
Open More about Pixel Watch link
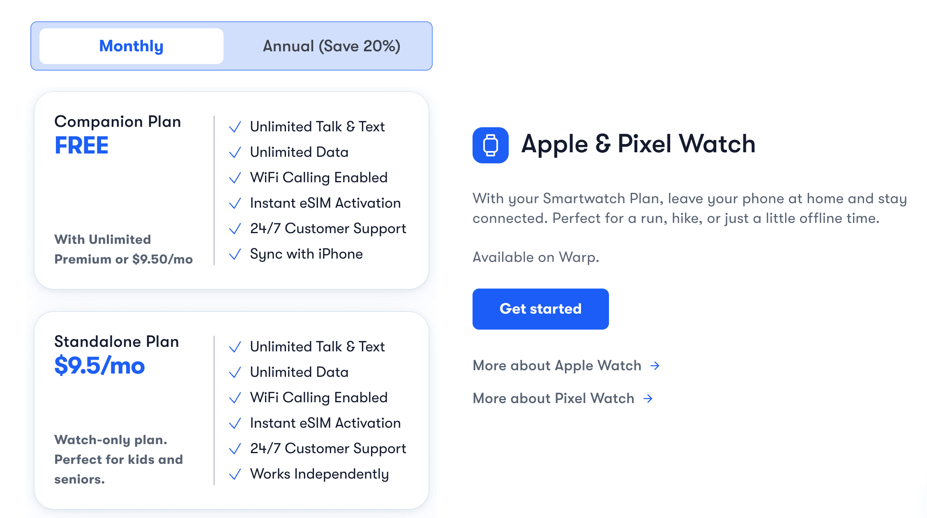point(553,399)
